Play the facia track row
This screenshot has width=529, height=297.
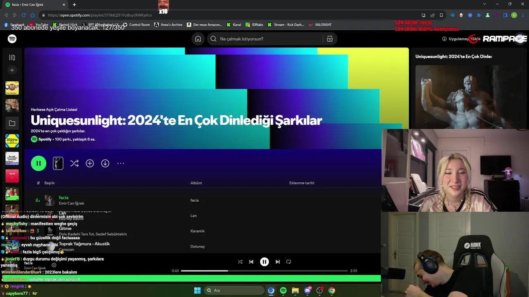pyautogui.click(x=203, y=200)
